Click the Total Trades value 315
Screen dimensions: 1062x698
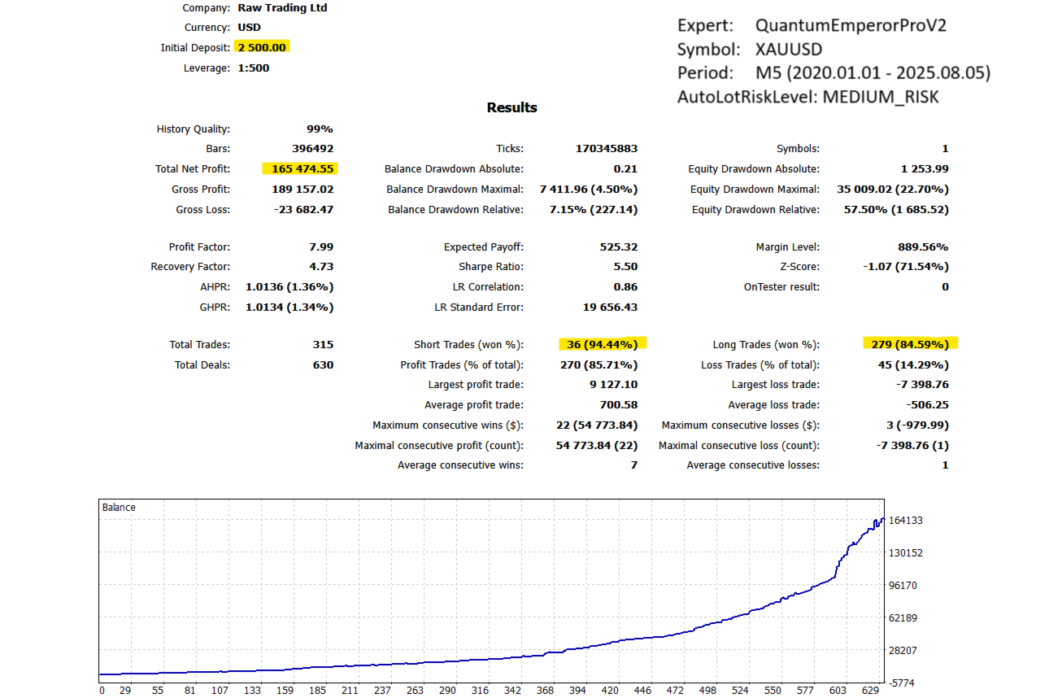point(323,345)
